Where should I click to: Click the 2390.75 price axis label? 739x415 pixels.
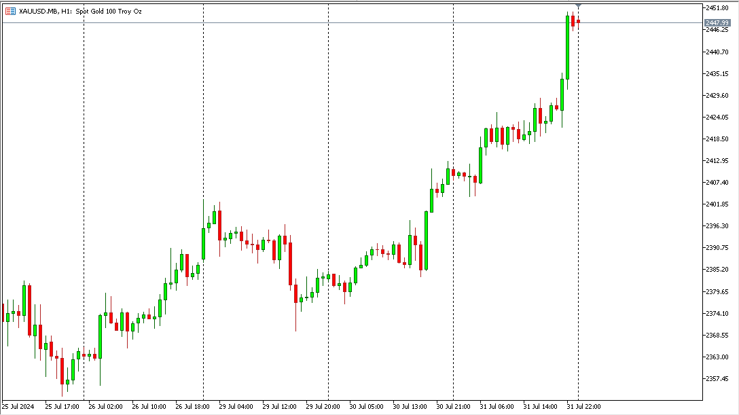click(x=717, y=248)
